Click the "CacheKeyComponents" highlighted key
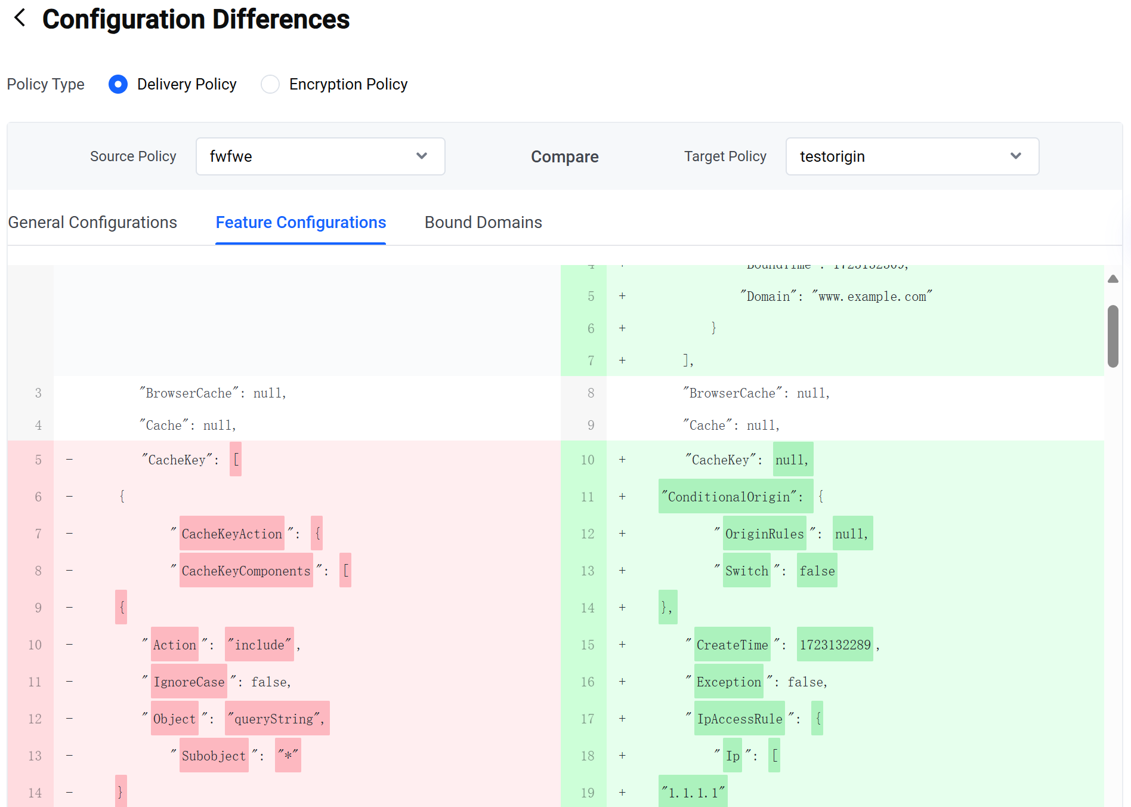The image size is (1131, 807). click(x=246, y=571)
